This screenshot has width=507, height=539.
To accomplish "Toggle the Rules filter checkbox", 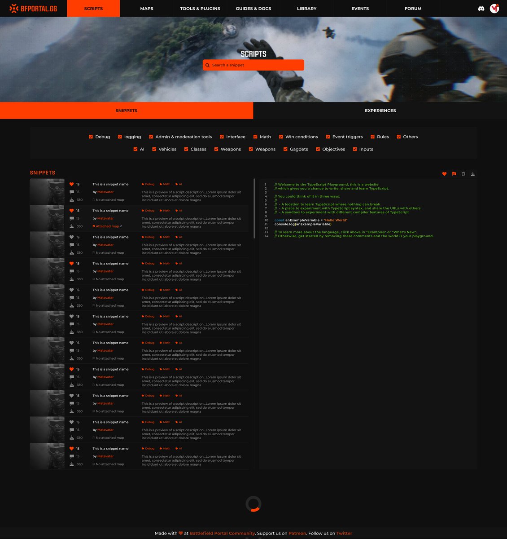I will click(372, 137).
